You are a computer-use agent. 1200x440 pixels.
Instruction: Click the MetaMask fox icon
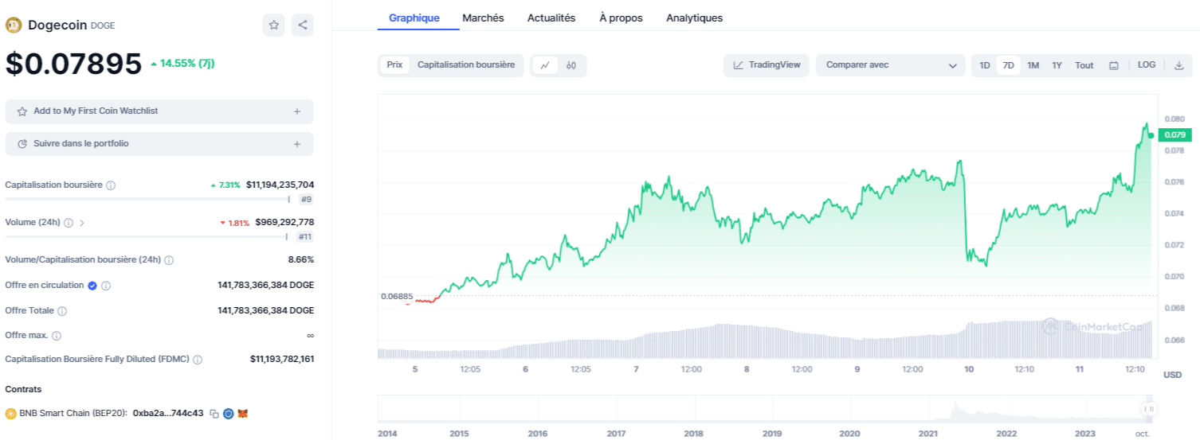pyautogui.click(x=243, y=414)
